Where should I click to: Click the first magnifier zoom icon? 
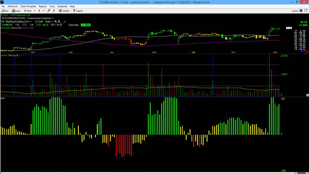click(56, 22)
